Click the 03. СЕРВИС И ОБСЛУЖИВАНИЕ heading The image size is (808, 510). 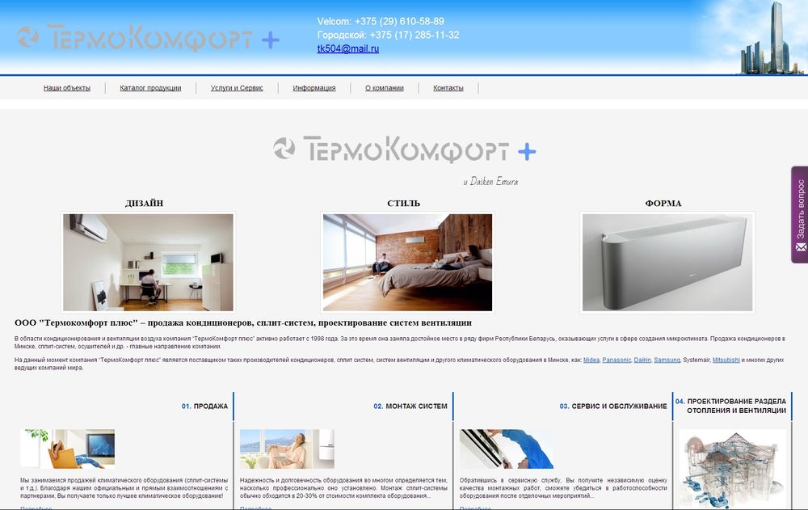[x=613, y=407]
